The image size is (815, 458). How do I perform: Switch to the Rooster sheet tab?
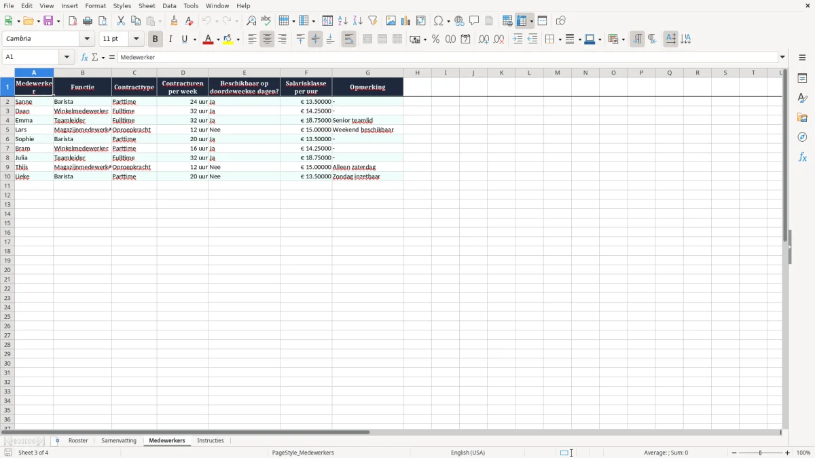tap(78, 441)
